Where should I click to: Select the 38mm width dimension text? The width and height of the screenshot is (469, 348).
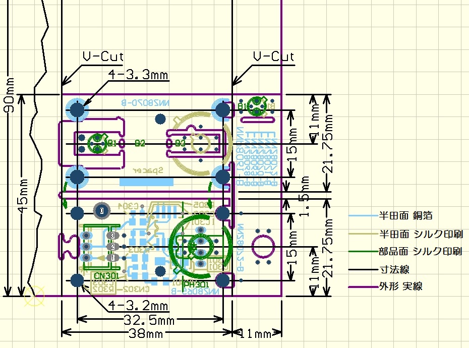(146, 333)
